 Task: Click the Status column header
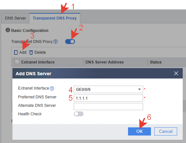click(x=156, y=62)
